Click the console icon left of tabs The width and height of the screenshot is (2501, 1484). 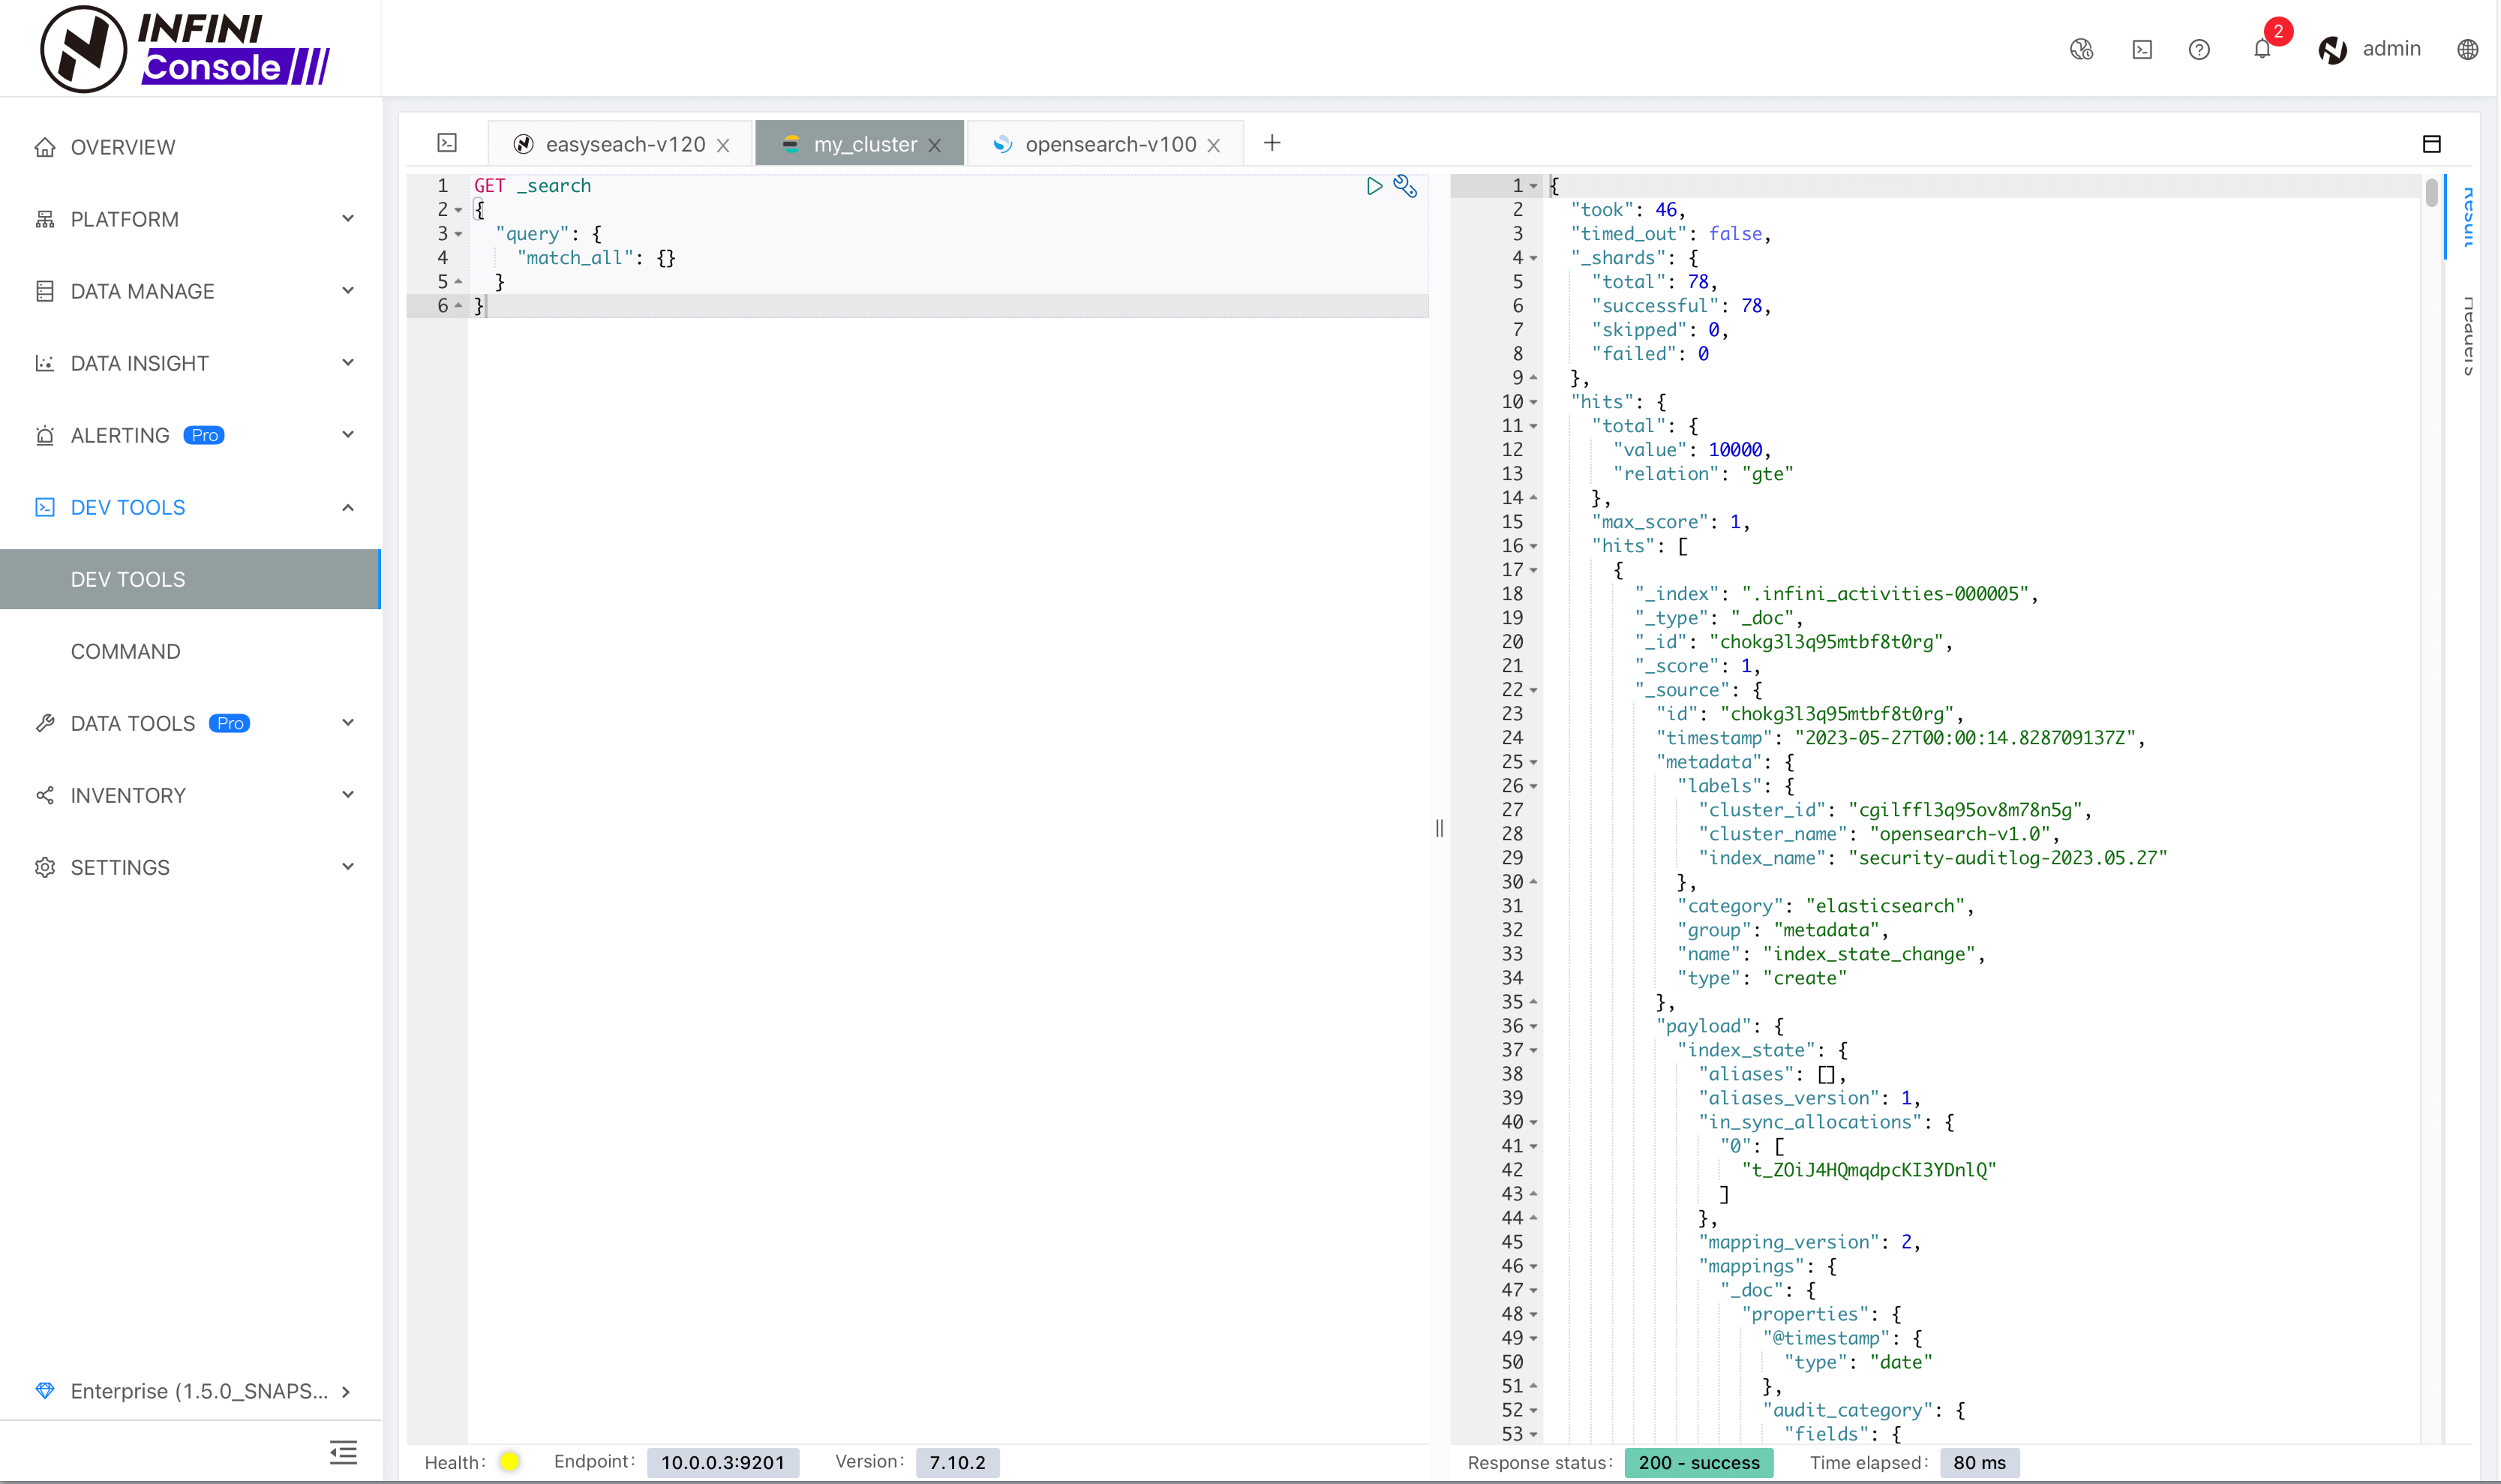[447, 143]
